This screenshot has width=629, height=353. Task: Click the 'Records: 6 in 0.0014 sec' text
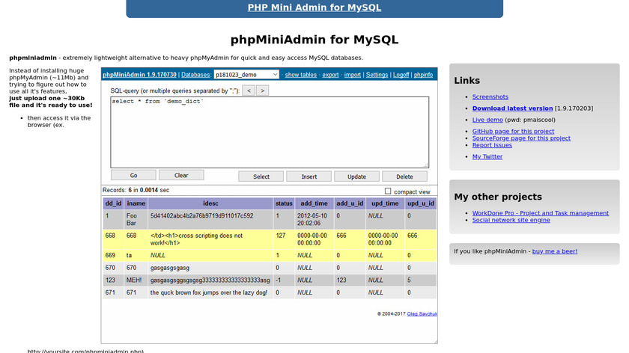[x=136, y=190]
